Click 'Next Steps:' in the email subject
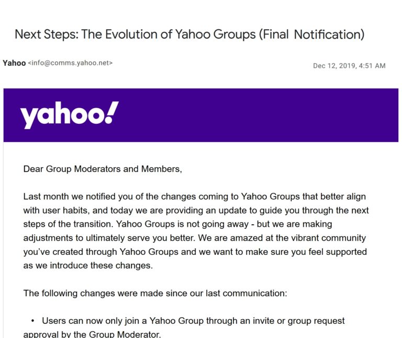The image size is (402, 338). tap(47, 34)
